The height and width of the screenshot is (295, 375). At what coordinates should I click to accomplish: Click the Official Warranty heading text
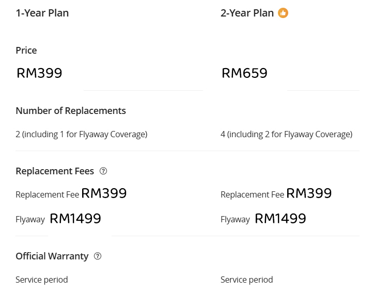pos(52,256)
